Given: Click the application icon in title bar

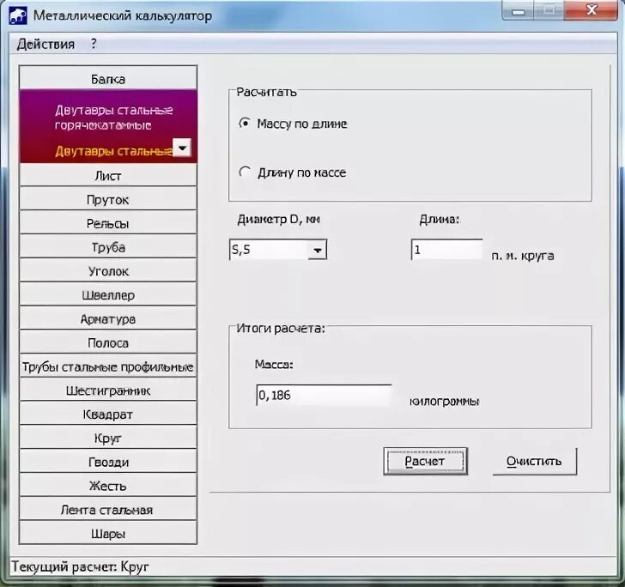Looking at the screenshot, I should click(18, 15).
